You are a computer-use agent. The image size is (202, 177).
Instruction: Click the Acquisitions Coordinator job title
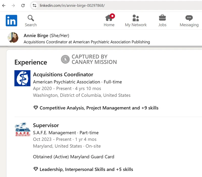pos(63,74)
